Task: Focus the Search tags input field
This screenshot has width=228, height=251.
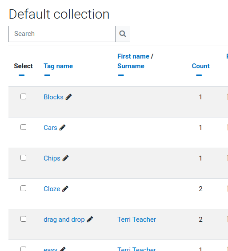Action: coord(62,34)
